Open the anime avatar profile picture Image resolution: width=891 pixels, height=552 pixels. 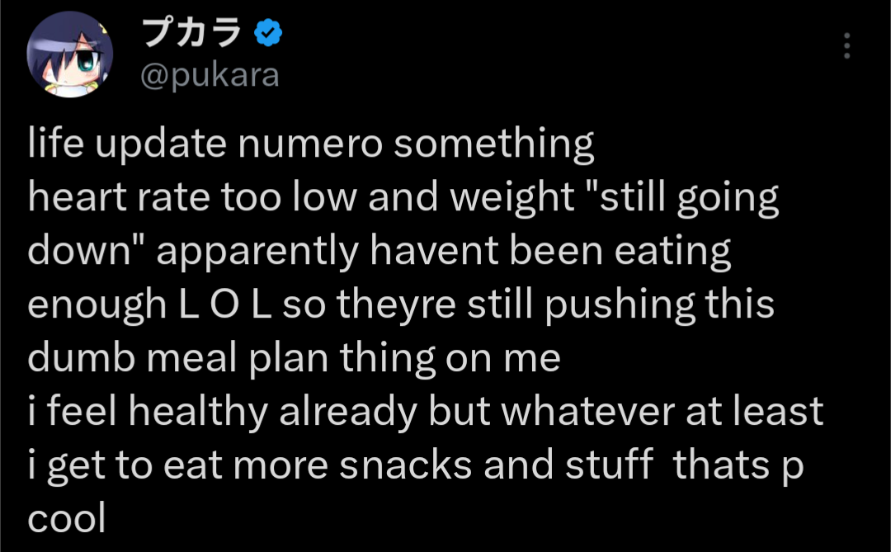[69, 55]
